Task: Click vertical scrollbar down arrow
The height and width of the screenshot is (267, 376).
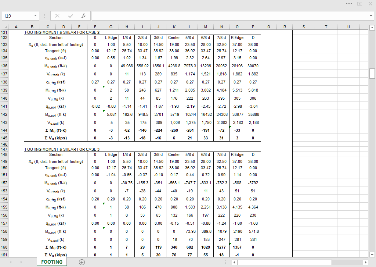Action: click(372, 255)
